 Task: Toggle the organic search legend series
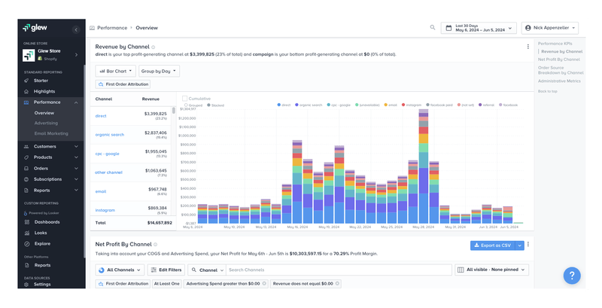click(309, 105)
